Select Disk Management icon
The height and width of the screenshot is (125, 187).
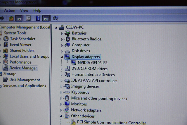pos(5,80)
